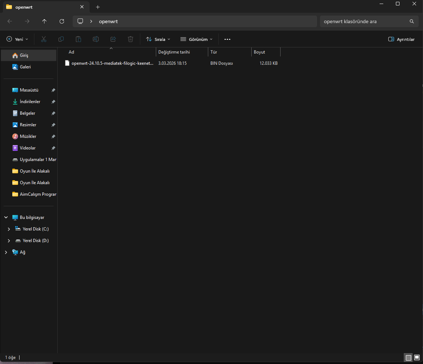Click the Paste clipboard icon
Screen dimensions: 423x364
[78, 39]
